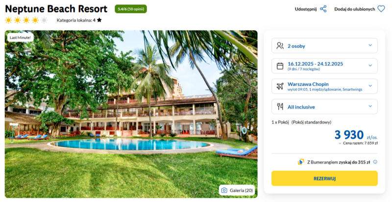Open the 5.4/6 reviews rating badge

click(x=130, y=9)
